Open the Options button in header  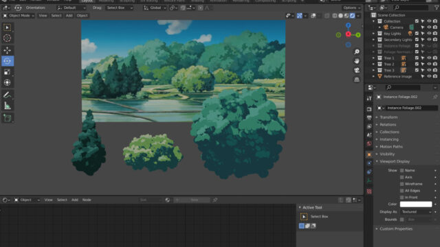coord(351,8)
